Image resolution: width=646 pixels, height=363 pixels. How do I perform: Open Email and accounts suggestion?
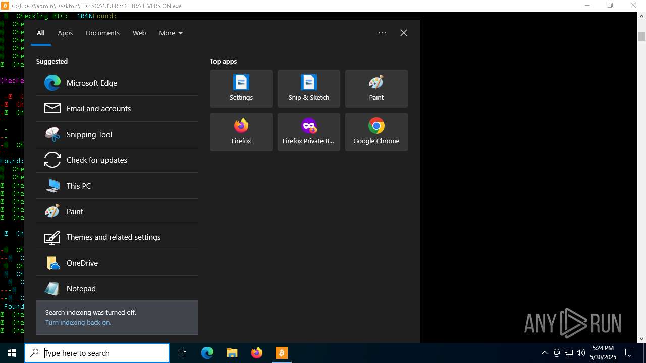117,108
